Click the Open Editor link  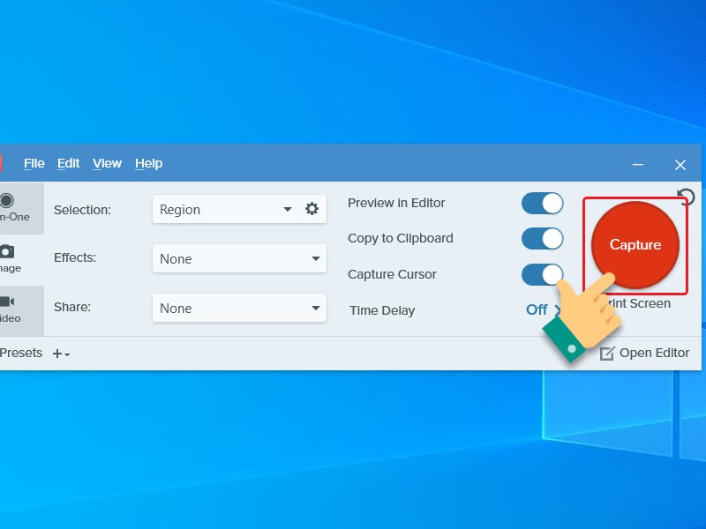pyautogui.click(x=655, y=353)
